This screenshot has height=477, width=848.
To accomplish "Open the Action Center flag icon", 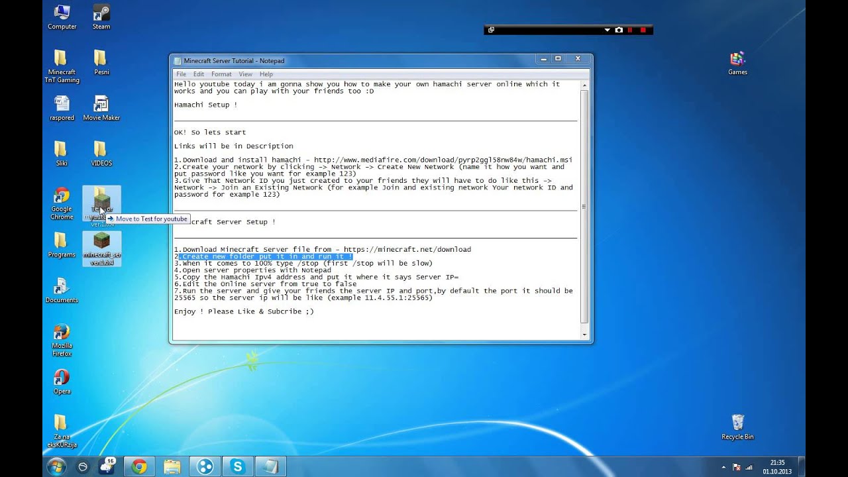I will point(737,467).
